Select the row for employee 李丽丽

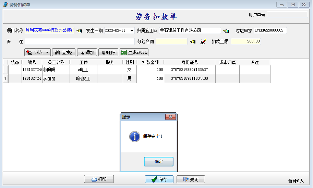point(56,78)
